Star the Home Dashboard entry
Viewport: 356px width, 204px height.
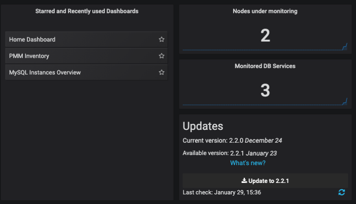pos(161,40)
